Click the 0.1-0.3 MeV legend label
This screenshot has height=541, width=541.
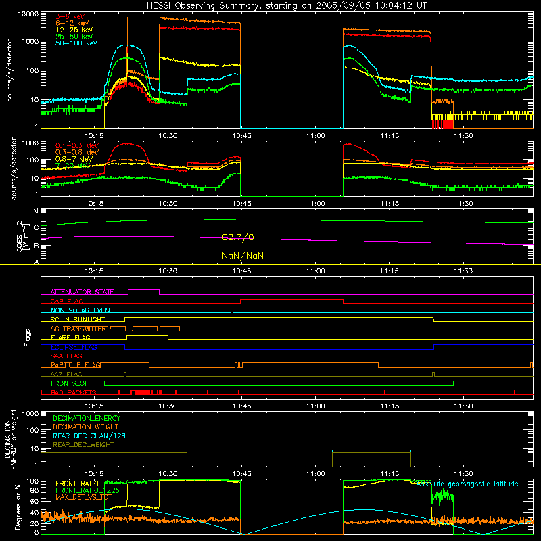click(x=77, y=145)
